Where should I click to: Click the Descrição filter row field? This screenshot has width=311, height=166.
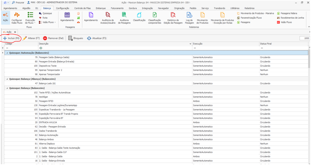click(115, 48)
